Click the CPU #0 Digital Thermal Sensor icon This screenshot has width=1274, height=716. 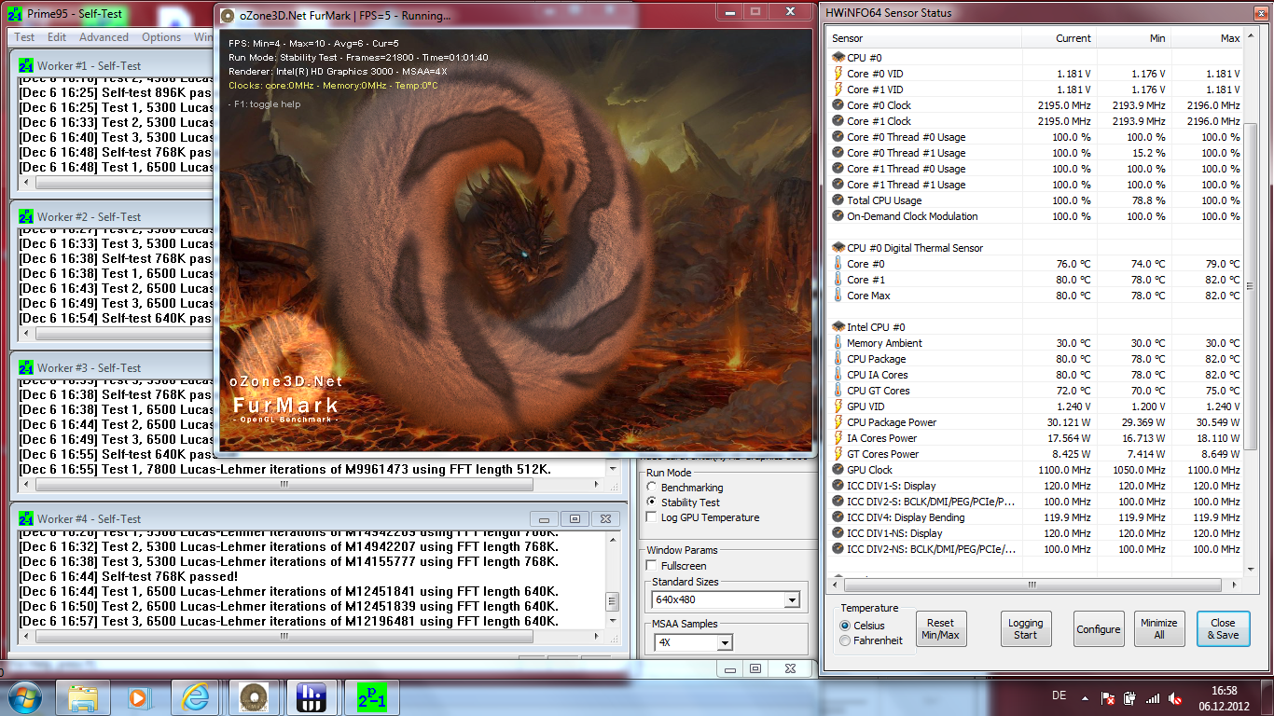838,248
